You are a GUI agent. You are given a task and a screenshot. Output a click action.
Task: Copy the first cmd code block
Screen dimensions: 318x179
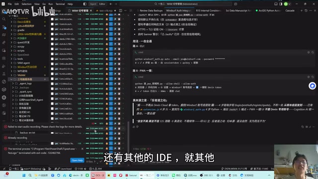coord(313,52)
